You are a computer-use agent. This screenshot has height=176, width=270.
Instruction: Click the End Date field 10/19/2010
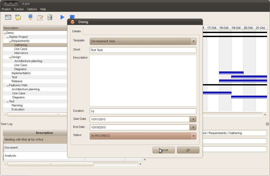click(x=140, y=127)
